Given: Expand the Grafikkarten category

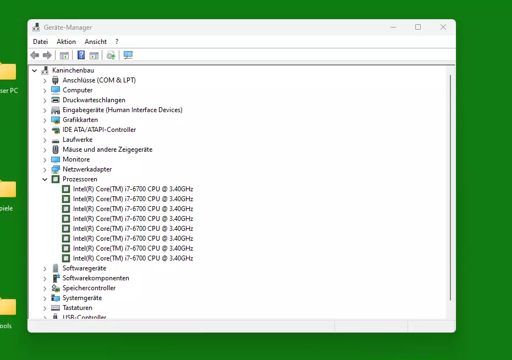Looking at the screenshot, I should [45, 120].
